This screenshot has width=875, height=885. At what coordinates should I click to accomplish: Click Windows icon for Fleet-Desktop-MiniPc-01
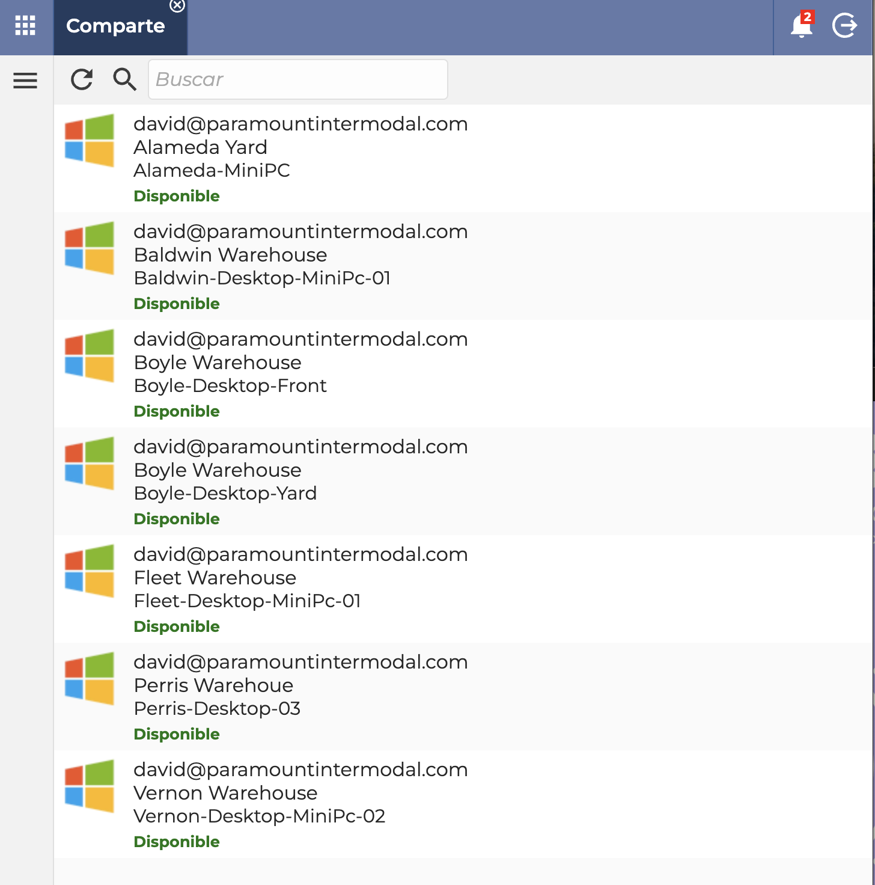click(x=90, y=571)
